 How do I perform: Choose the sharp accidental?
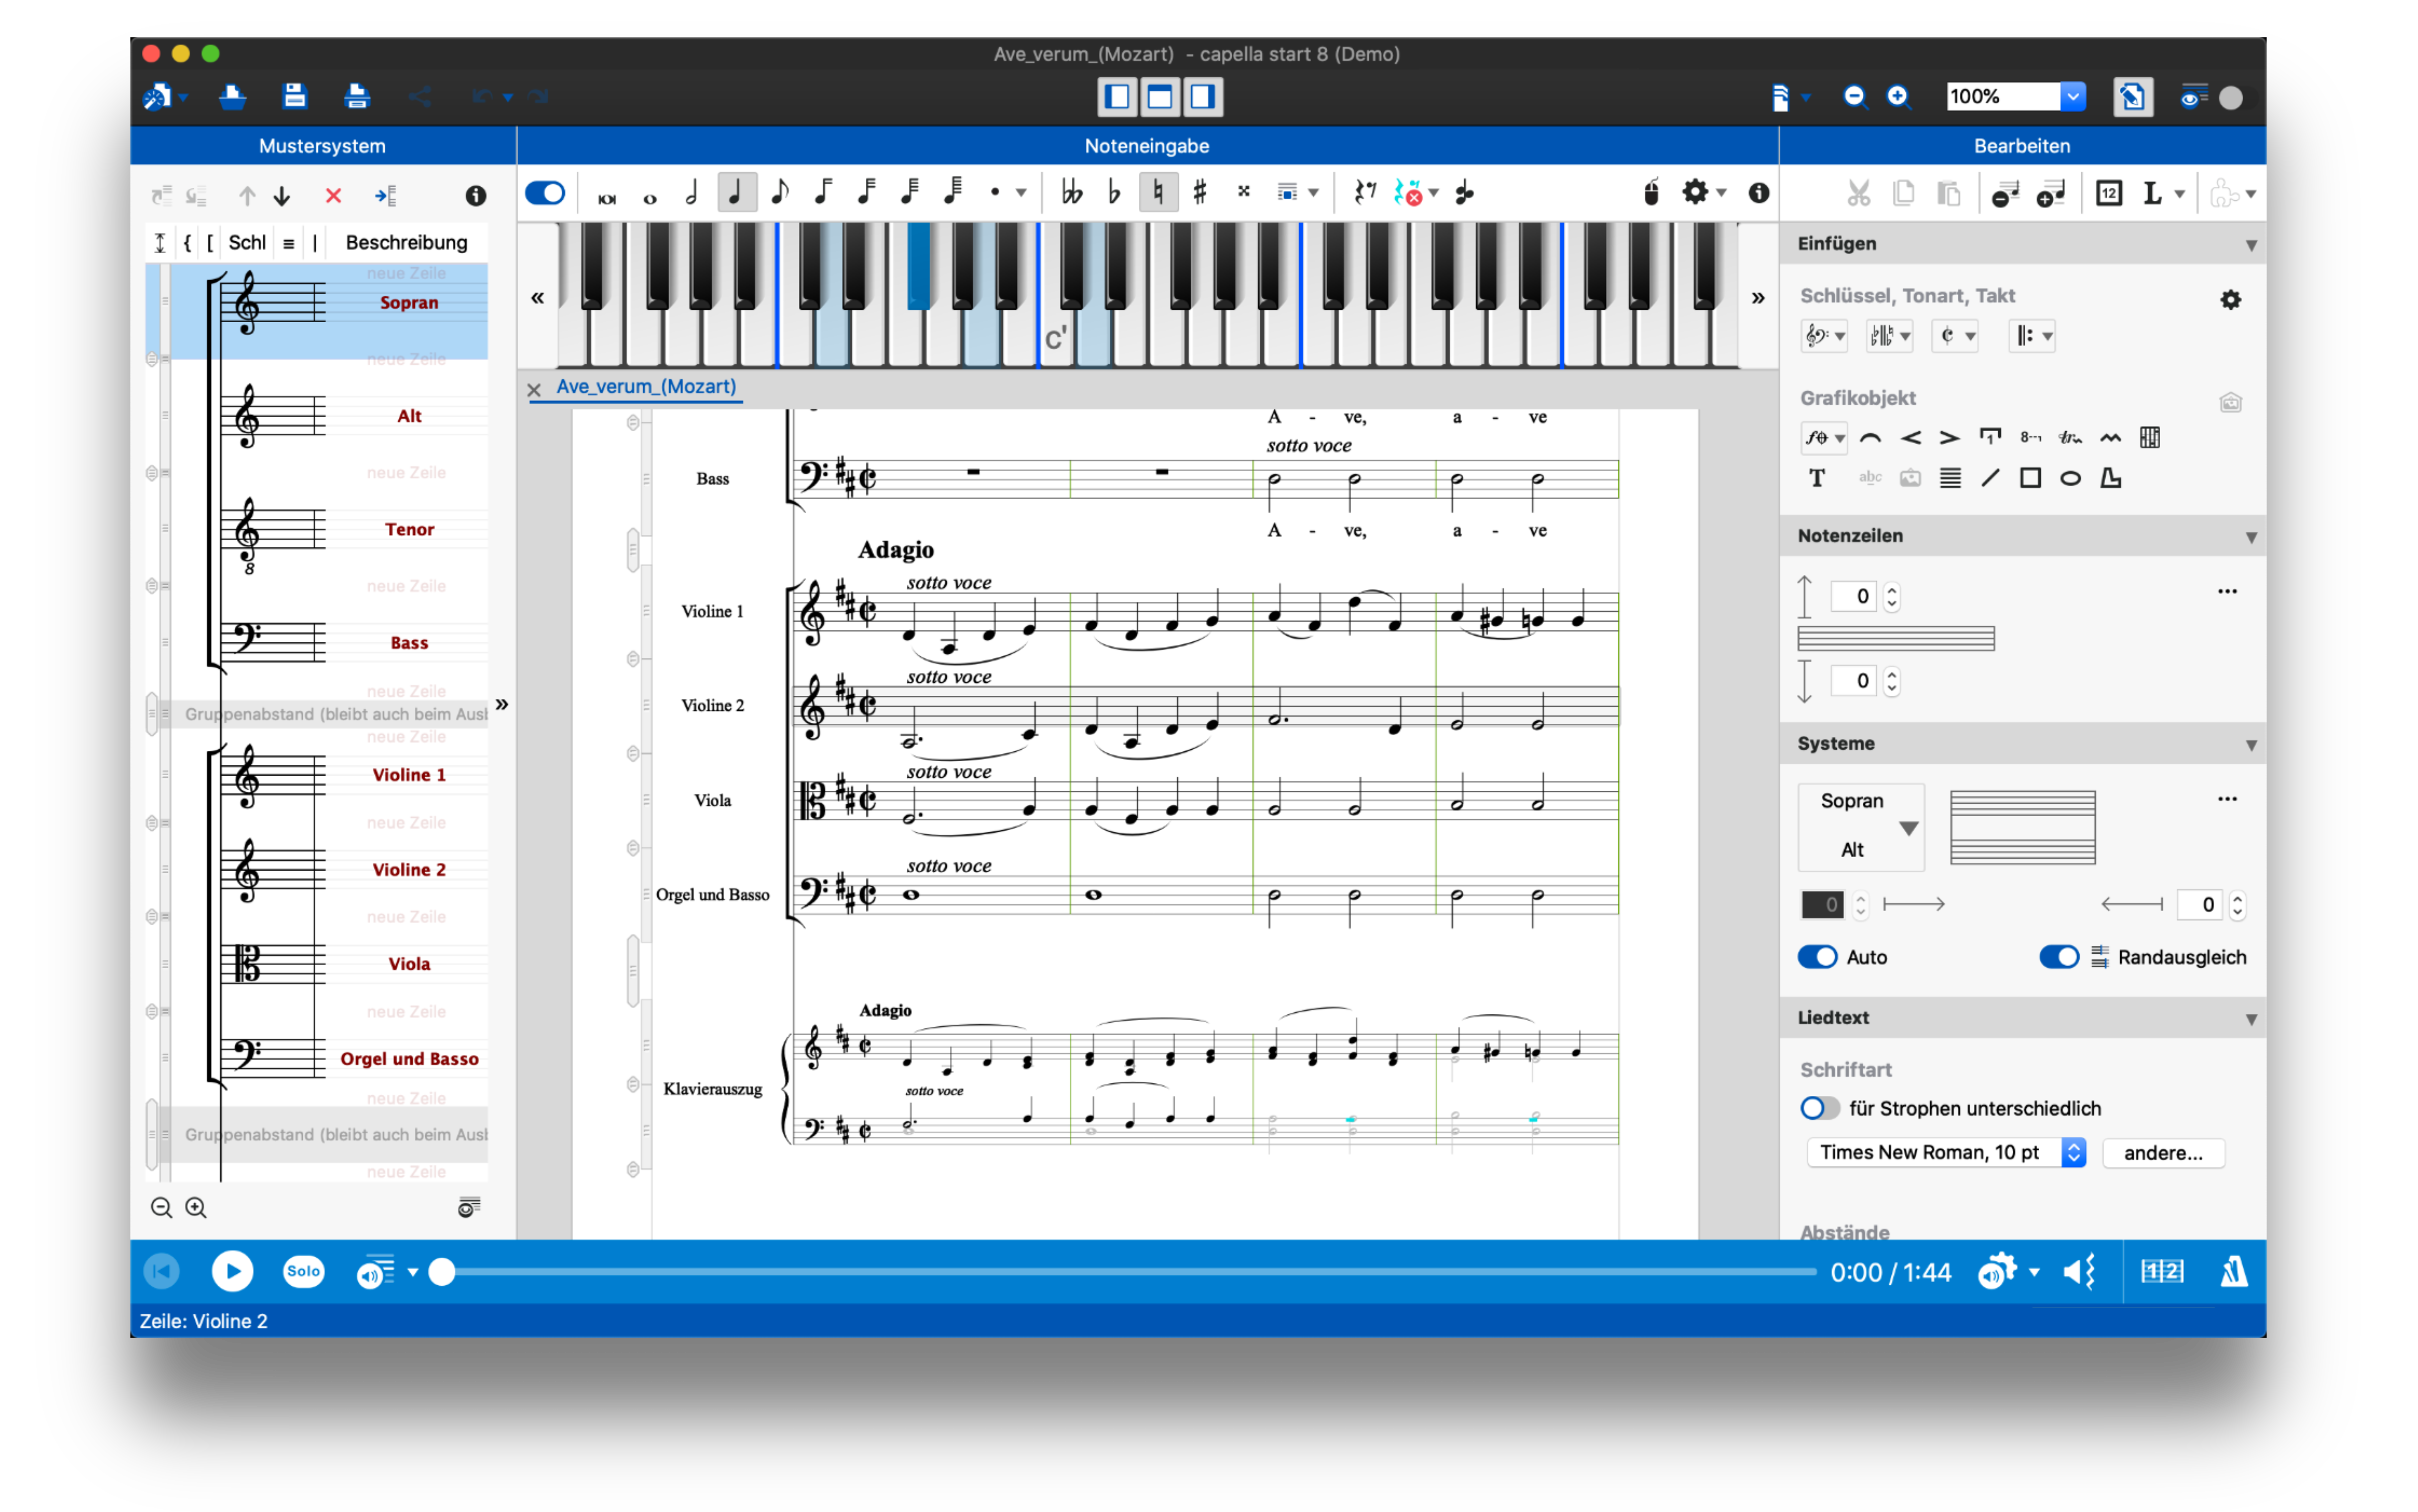pyautogui.click(x=1199, y=192)
